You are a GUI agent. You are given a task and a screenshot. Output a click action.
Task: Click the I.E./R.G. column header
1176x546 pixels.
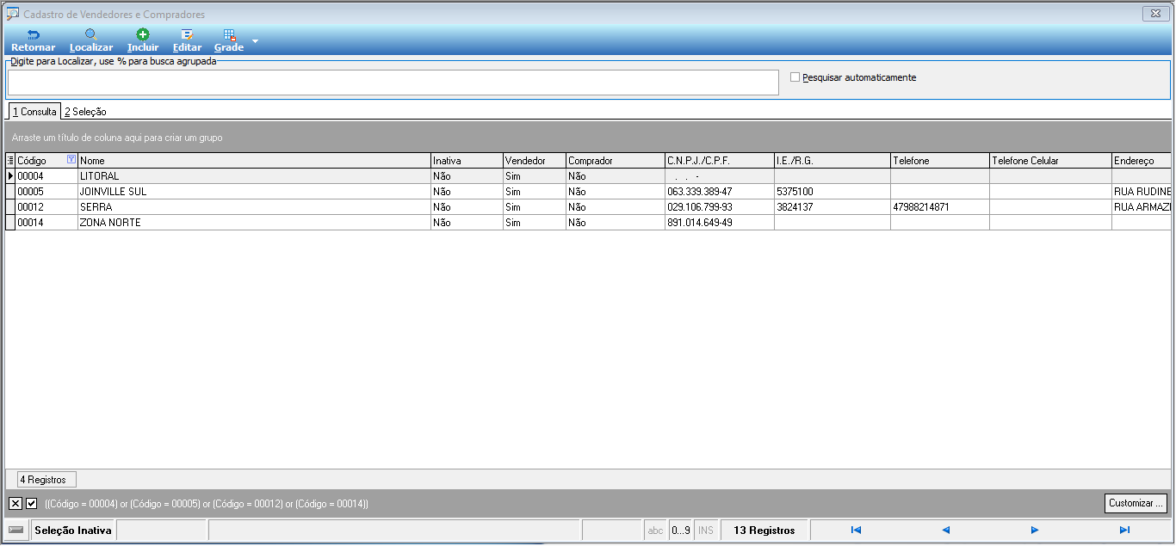(x=832, y=161)
